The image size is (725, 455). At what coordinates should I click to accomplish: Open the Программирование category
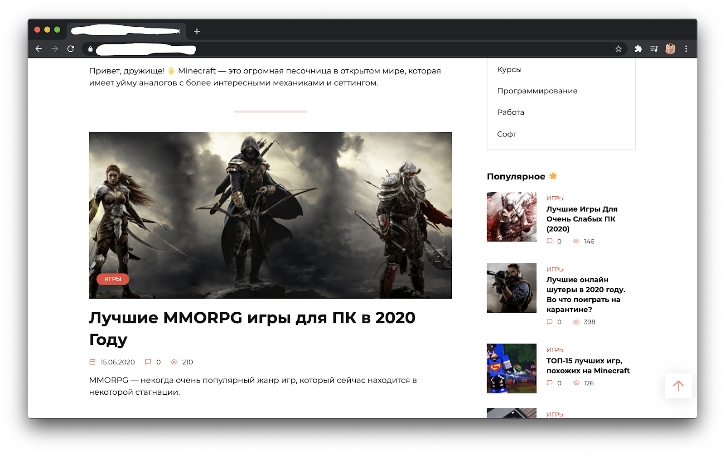[x=537, y=91]
